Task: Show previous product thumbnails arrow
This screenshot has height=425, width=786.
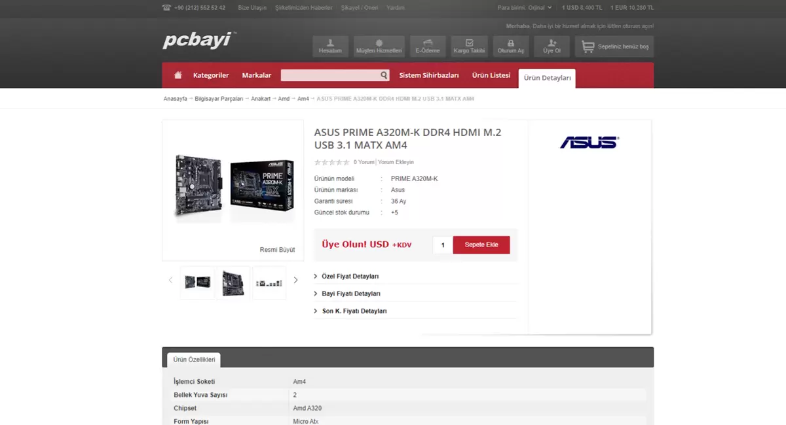Action: click(170, 280)
